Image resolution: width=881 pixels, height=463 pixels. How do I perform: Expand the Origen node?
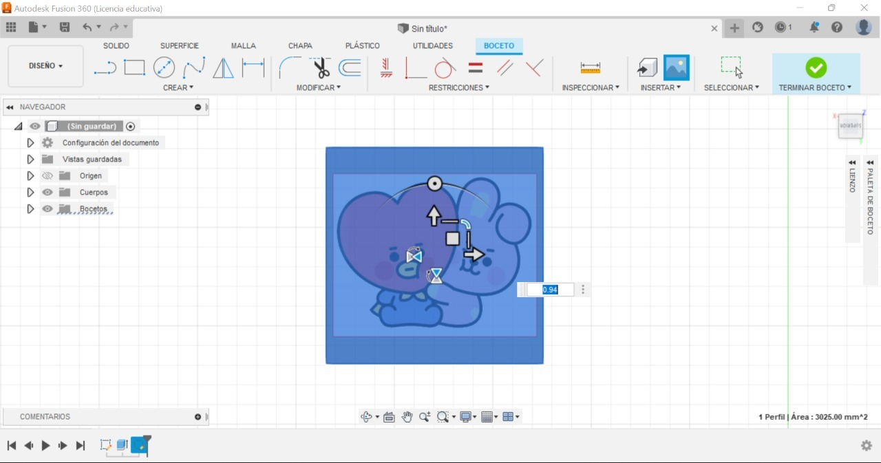[30, 176]
